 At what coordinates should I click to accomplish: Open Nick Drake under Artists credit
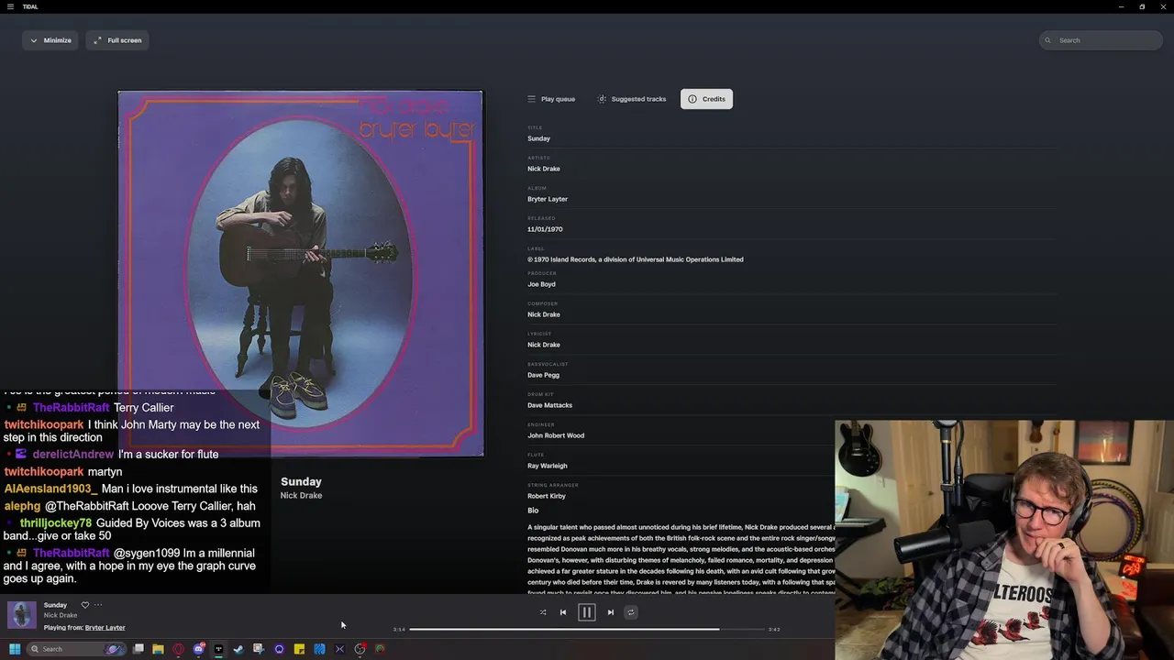[544, 169]
